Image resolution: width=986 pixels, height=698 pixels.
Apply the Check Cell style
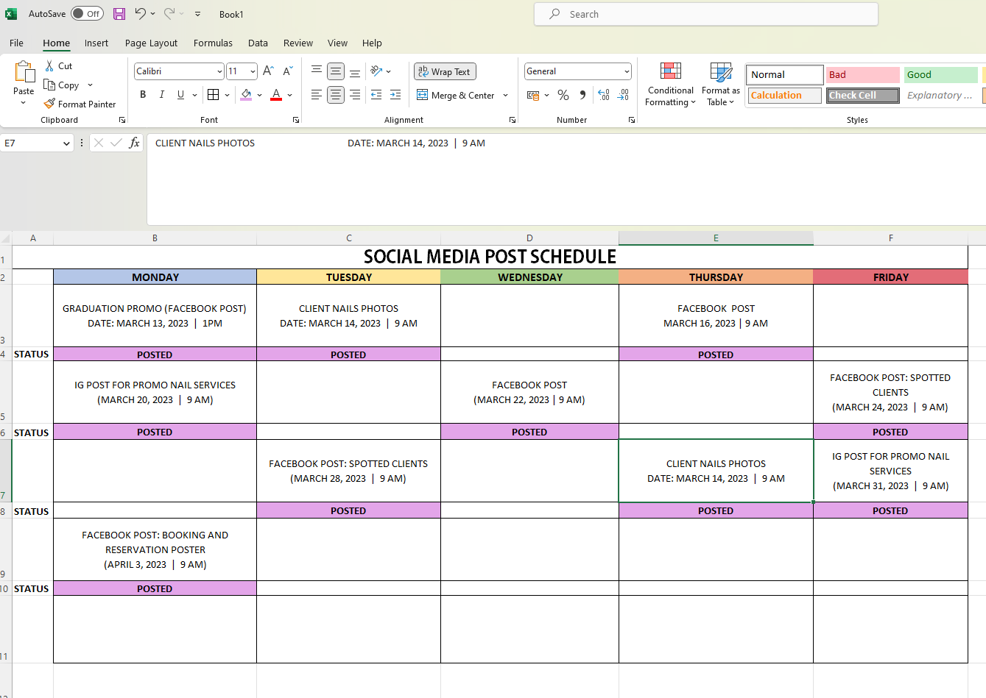tap(862, 96)
